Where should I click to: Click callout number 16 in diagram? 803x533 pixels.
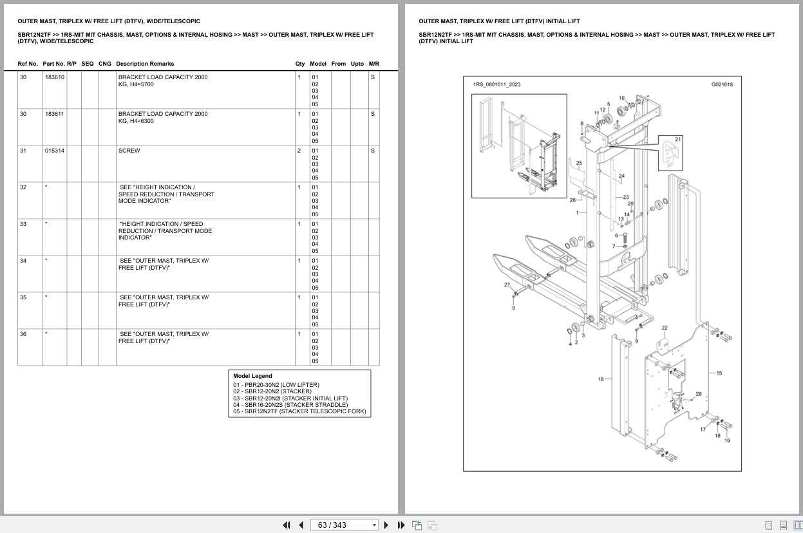click(601, 379)
